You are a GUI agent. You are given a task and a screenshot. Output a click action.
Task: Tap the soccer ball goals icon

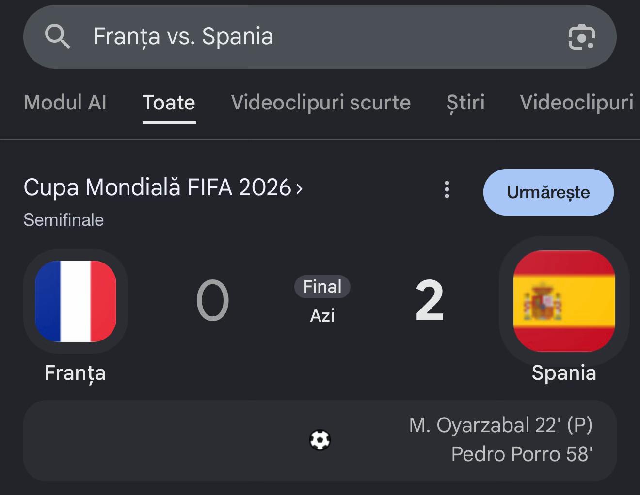coord(320,440)
